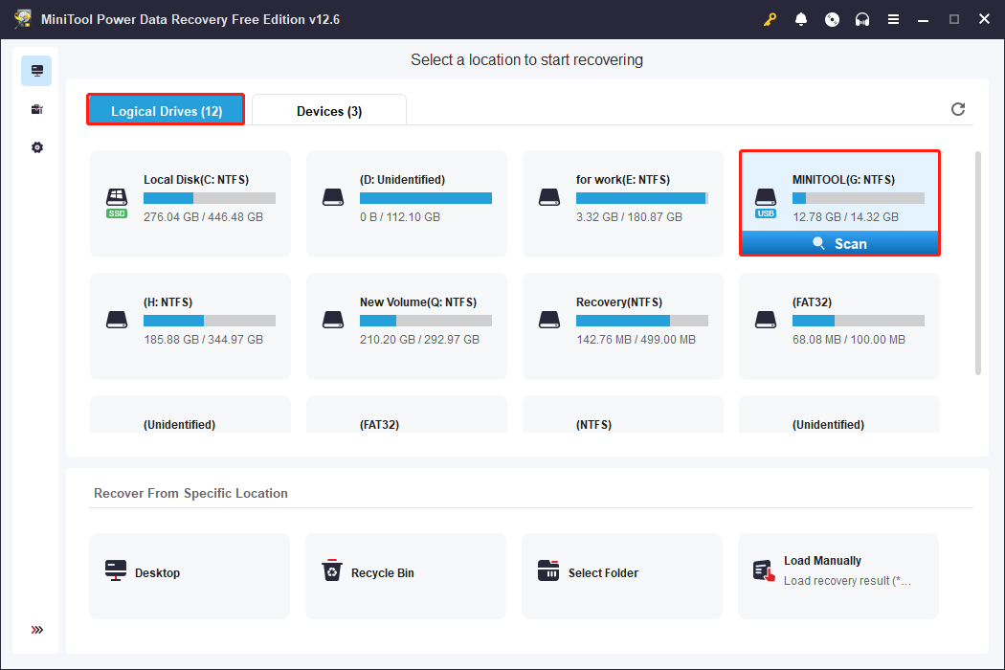
Task: Stay on the Logical Drives tab
Action: 165,111
